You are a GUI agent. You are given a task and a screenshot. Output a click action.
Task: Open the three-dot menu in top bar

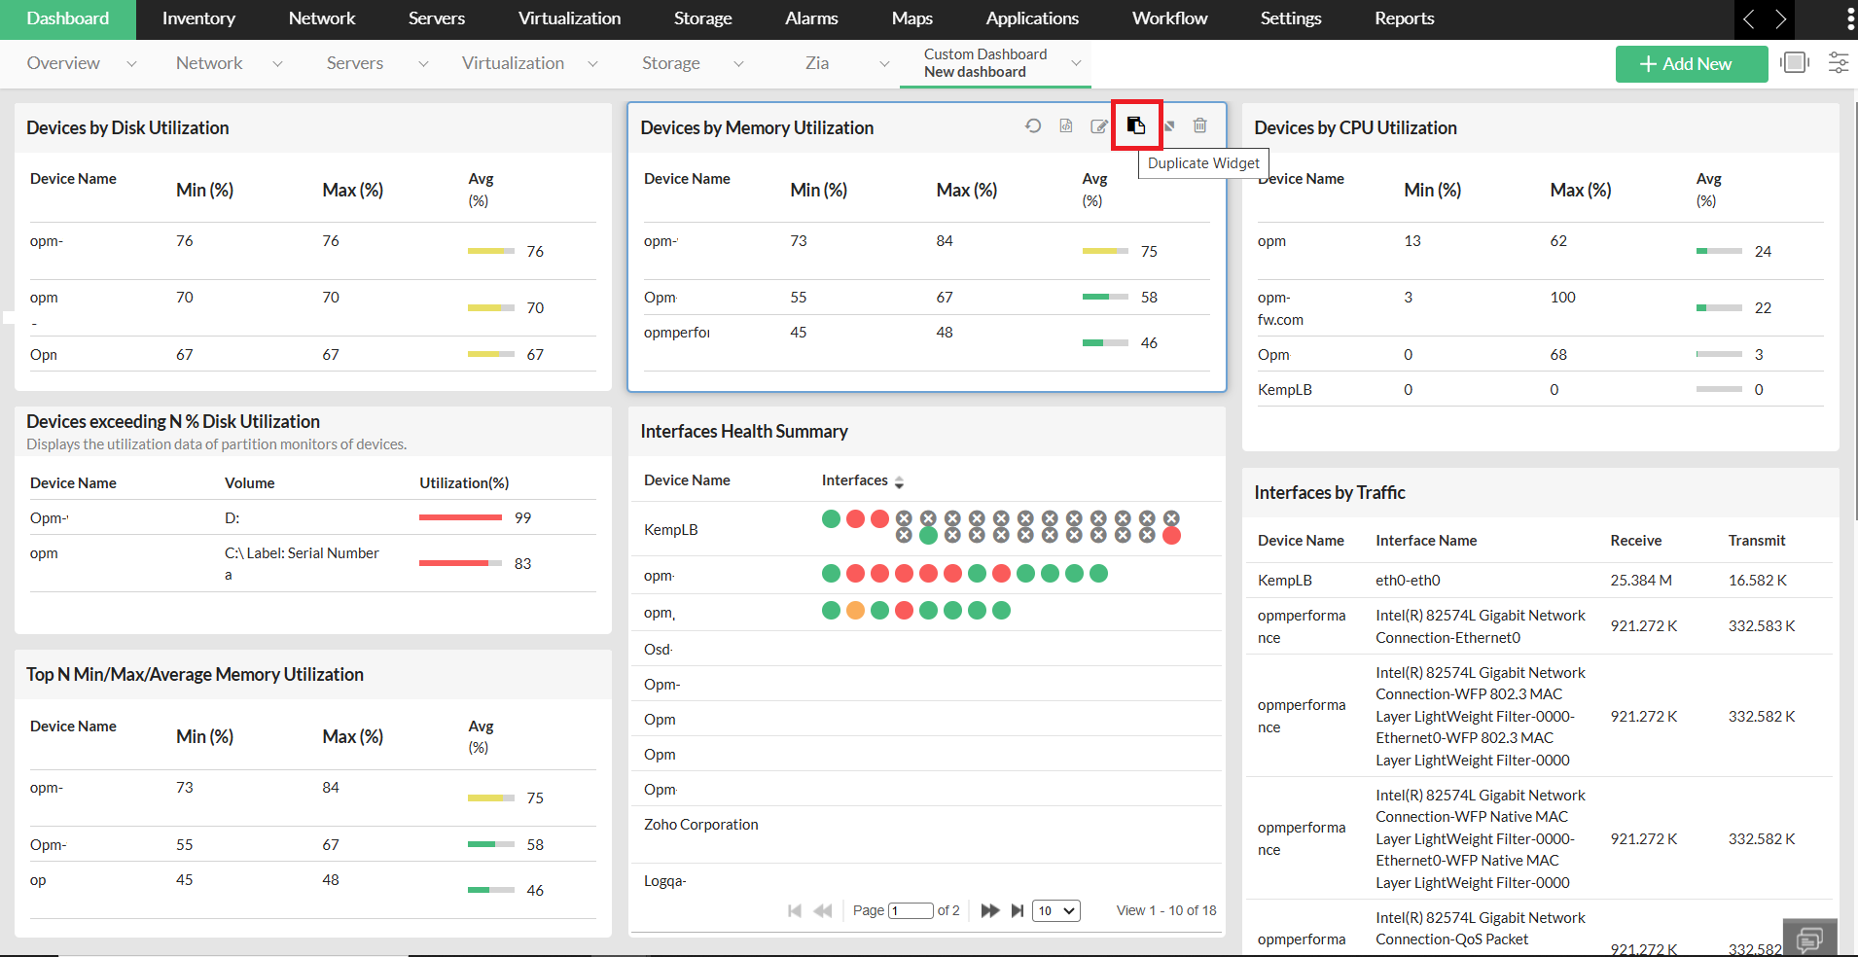coord(1849,19)
